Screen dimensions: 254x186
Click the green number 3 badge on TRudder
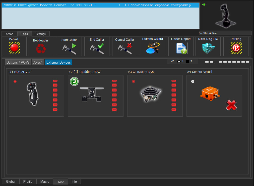coord(74,81)
